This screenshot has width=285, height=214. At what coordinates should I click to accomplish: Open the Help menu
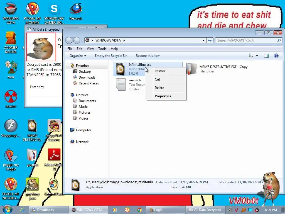tap(114, 49)
